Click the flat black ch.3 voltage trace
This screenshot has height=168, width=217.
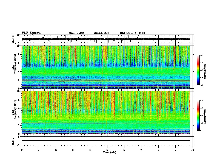(106, 141)
